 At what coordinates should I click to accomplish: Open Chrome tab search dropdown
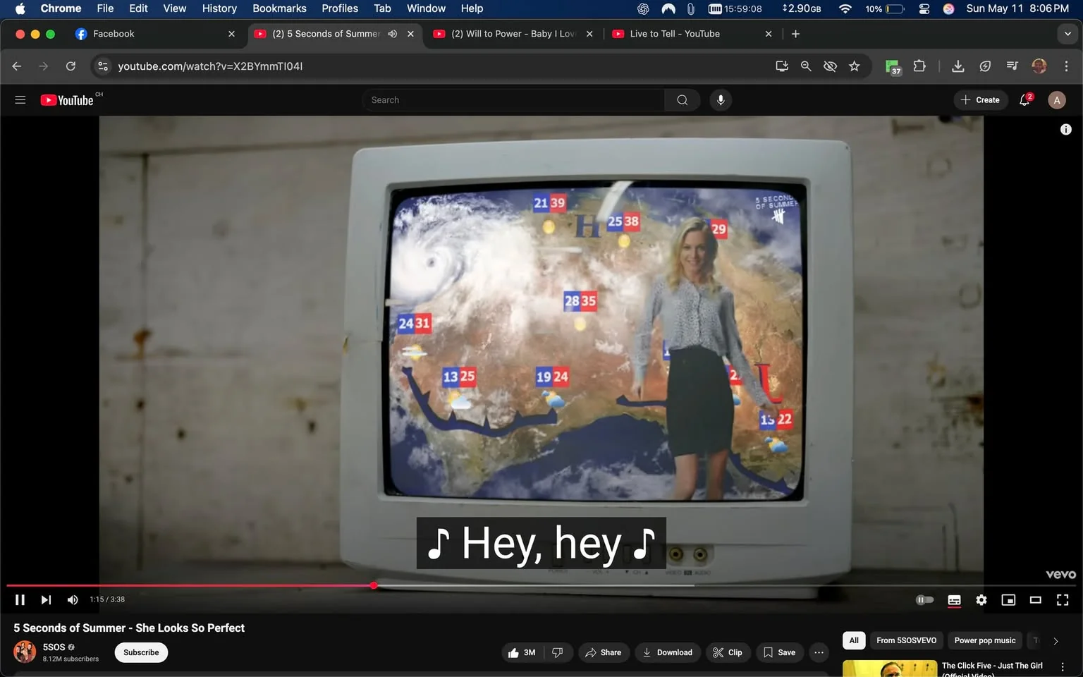(1067, 34)
